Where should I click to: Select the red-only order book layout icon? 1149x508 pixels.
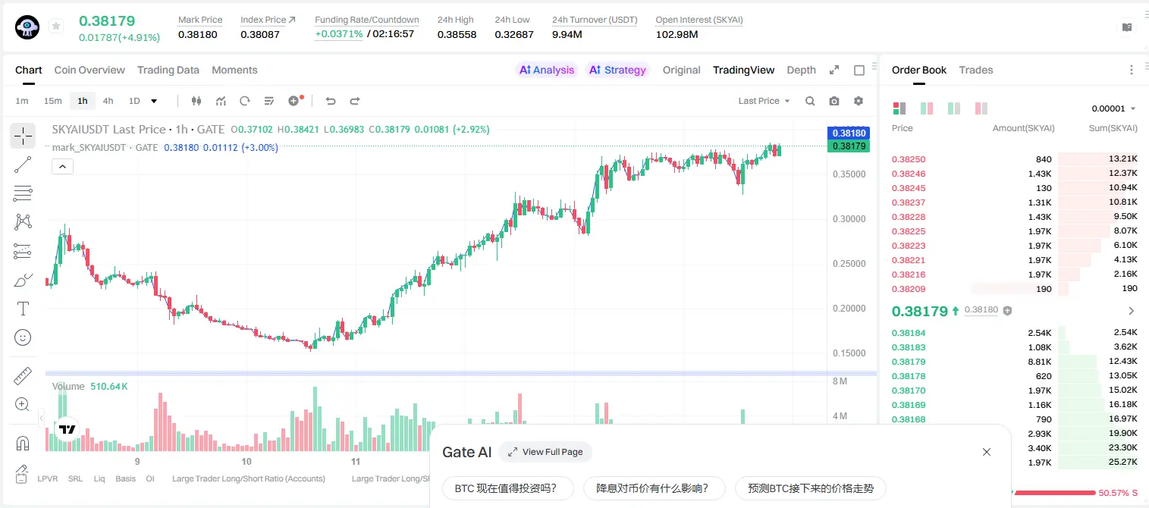(x=981, y=108)
